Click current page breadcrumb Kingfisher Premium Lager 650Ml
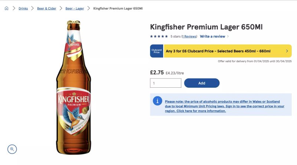 [x=118, y=9]
